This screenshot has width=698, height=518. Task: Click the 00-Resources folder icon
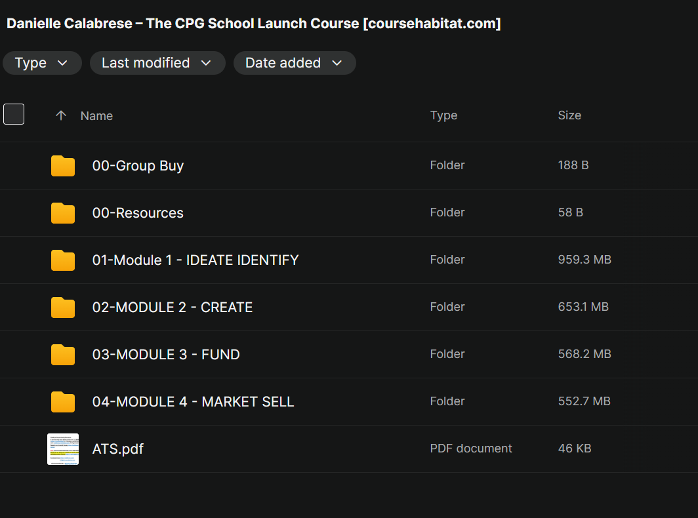(x=63, y=212)
